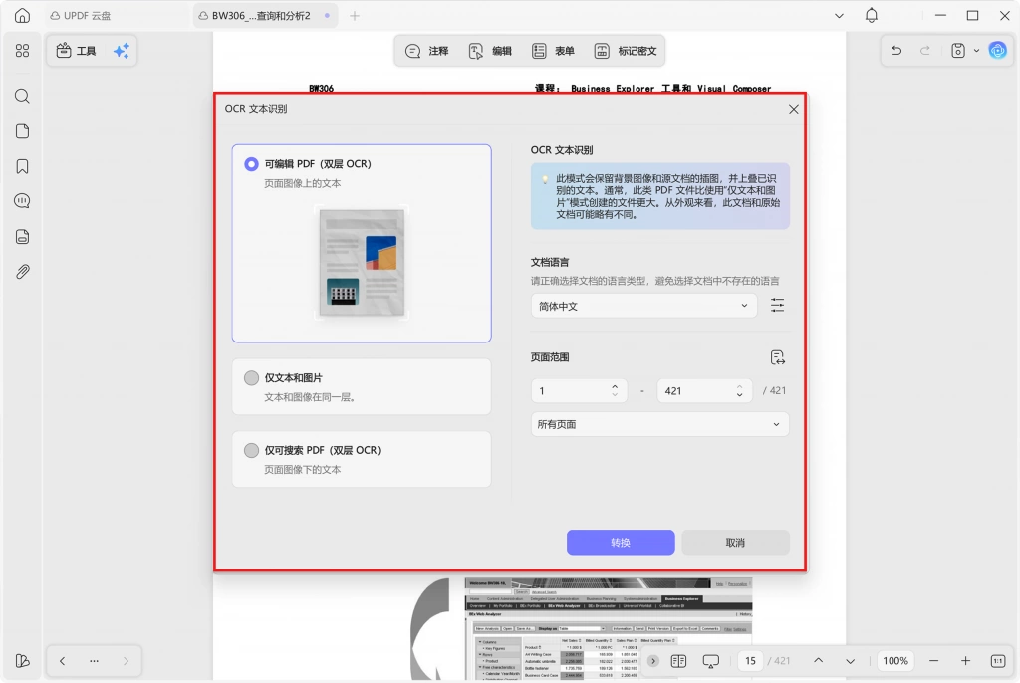Undo the last action
This screenshot has width=1020, height=683.
[x=896, y=50]
